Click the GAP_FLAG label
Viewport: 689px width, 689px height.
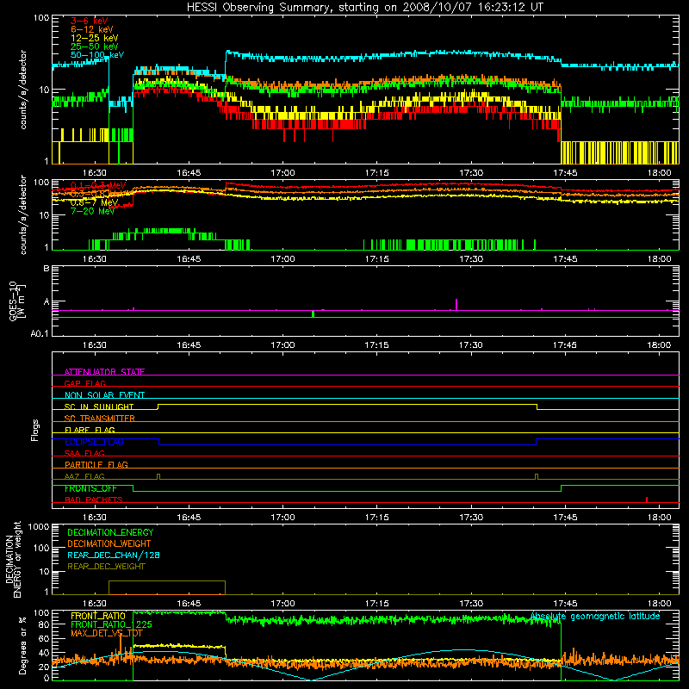[x=84, y=383]
